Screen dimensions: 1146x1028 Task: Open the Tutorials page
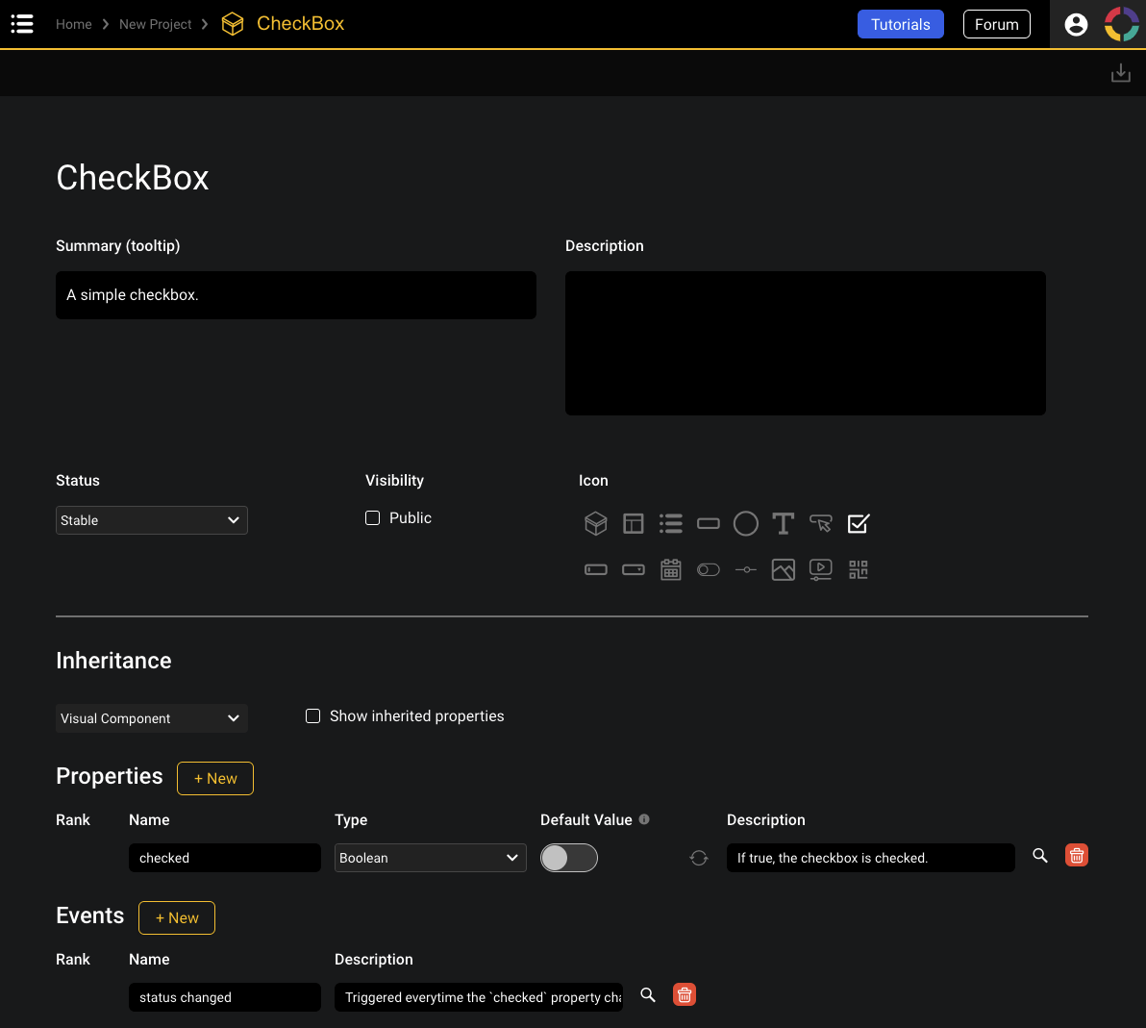[900, 23]
